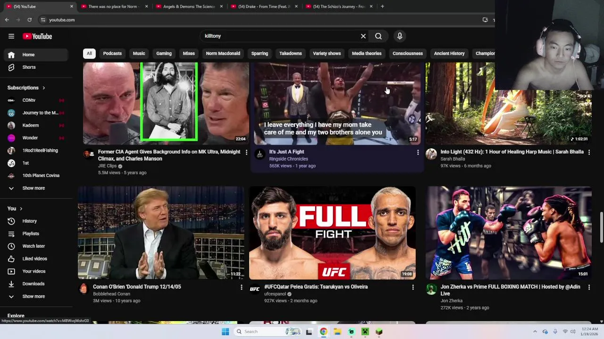Open the Jon Zherka channel name link

452,301
